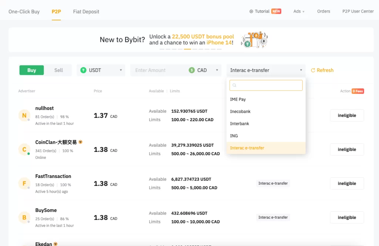Open nullhost advertiser profile
This screenshot has width=379, height=246.
point(44,108)
